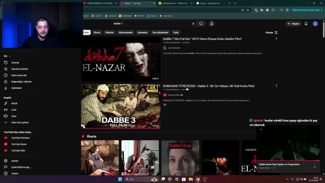The image size is (325, 183).
Task: Open Patlamış Mısır channel
Action: coord(174,95)
